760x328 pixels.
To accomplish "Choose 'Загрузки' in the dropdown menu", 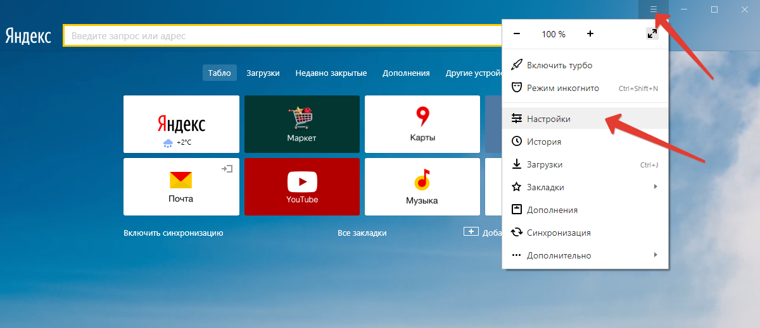I will 585,164.
